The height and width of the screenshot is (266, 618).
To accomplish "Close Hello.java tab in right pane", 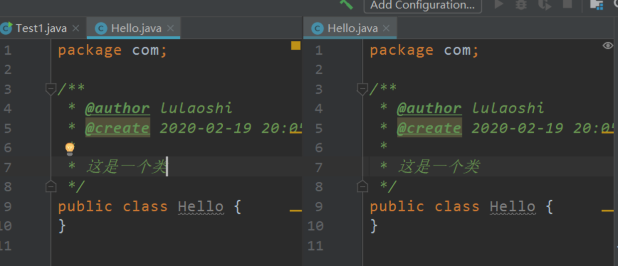I will coord(387,28).
